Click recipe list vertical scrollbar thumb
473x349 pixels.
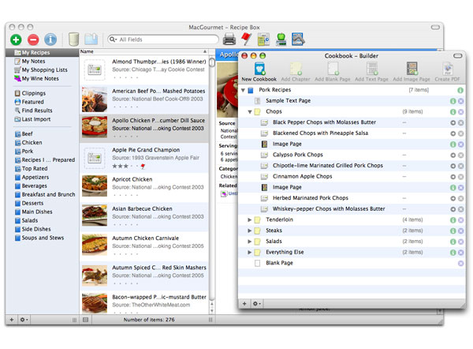[x=212, y=62]
